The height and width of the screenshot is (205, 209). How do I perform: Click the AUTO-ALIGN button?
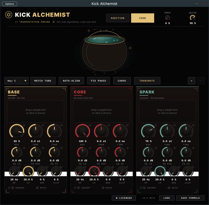pos(71,81)
